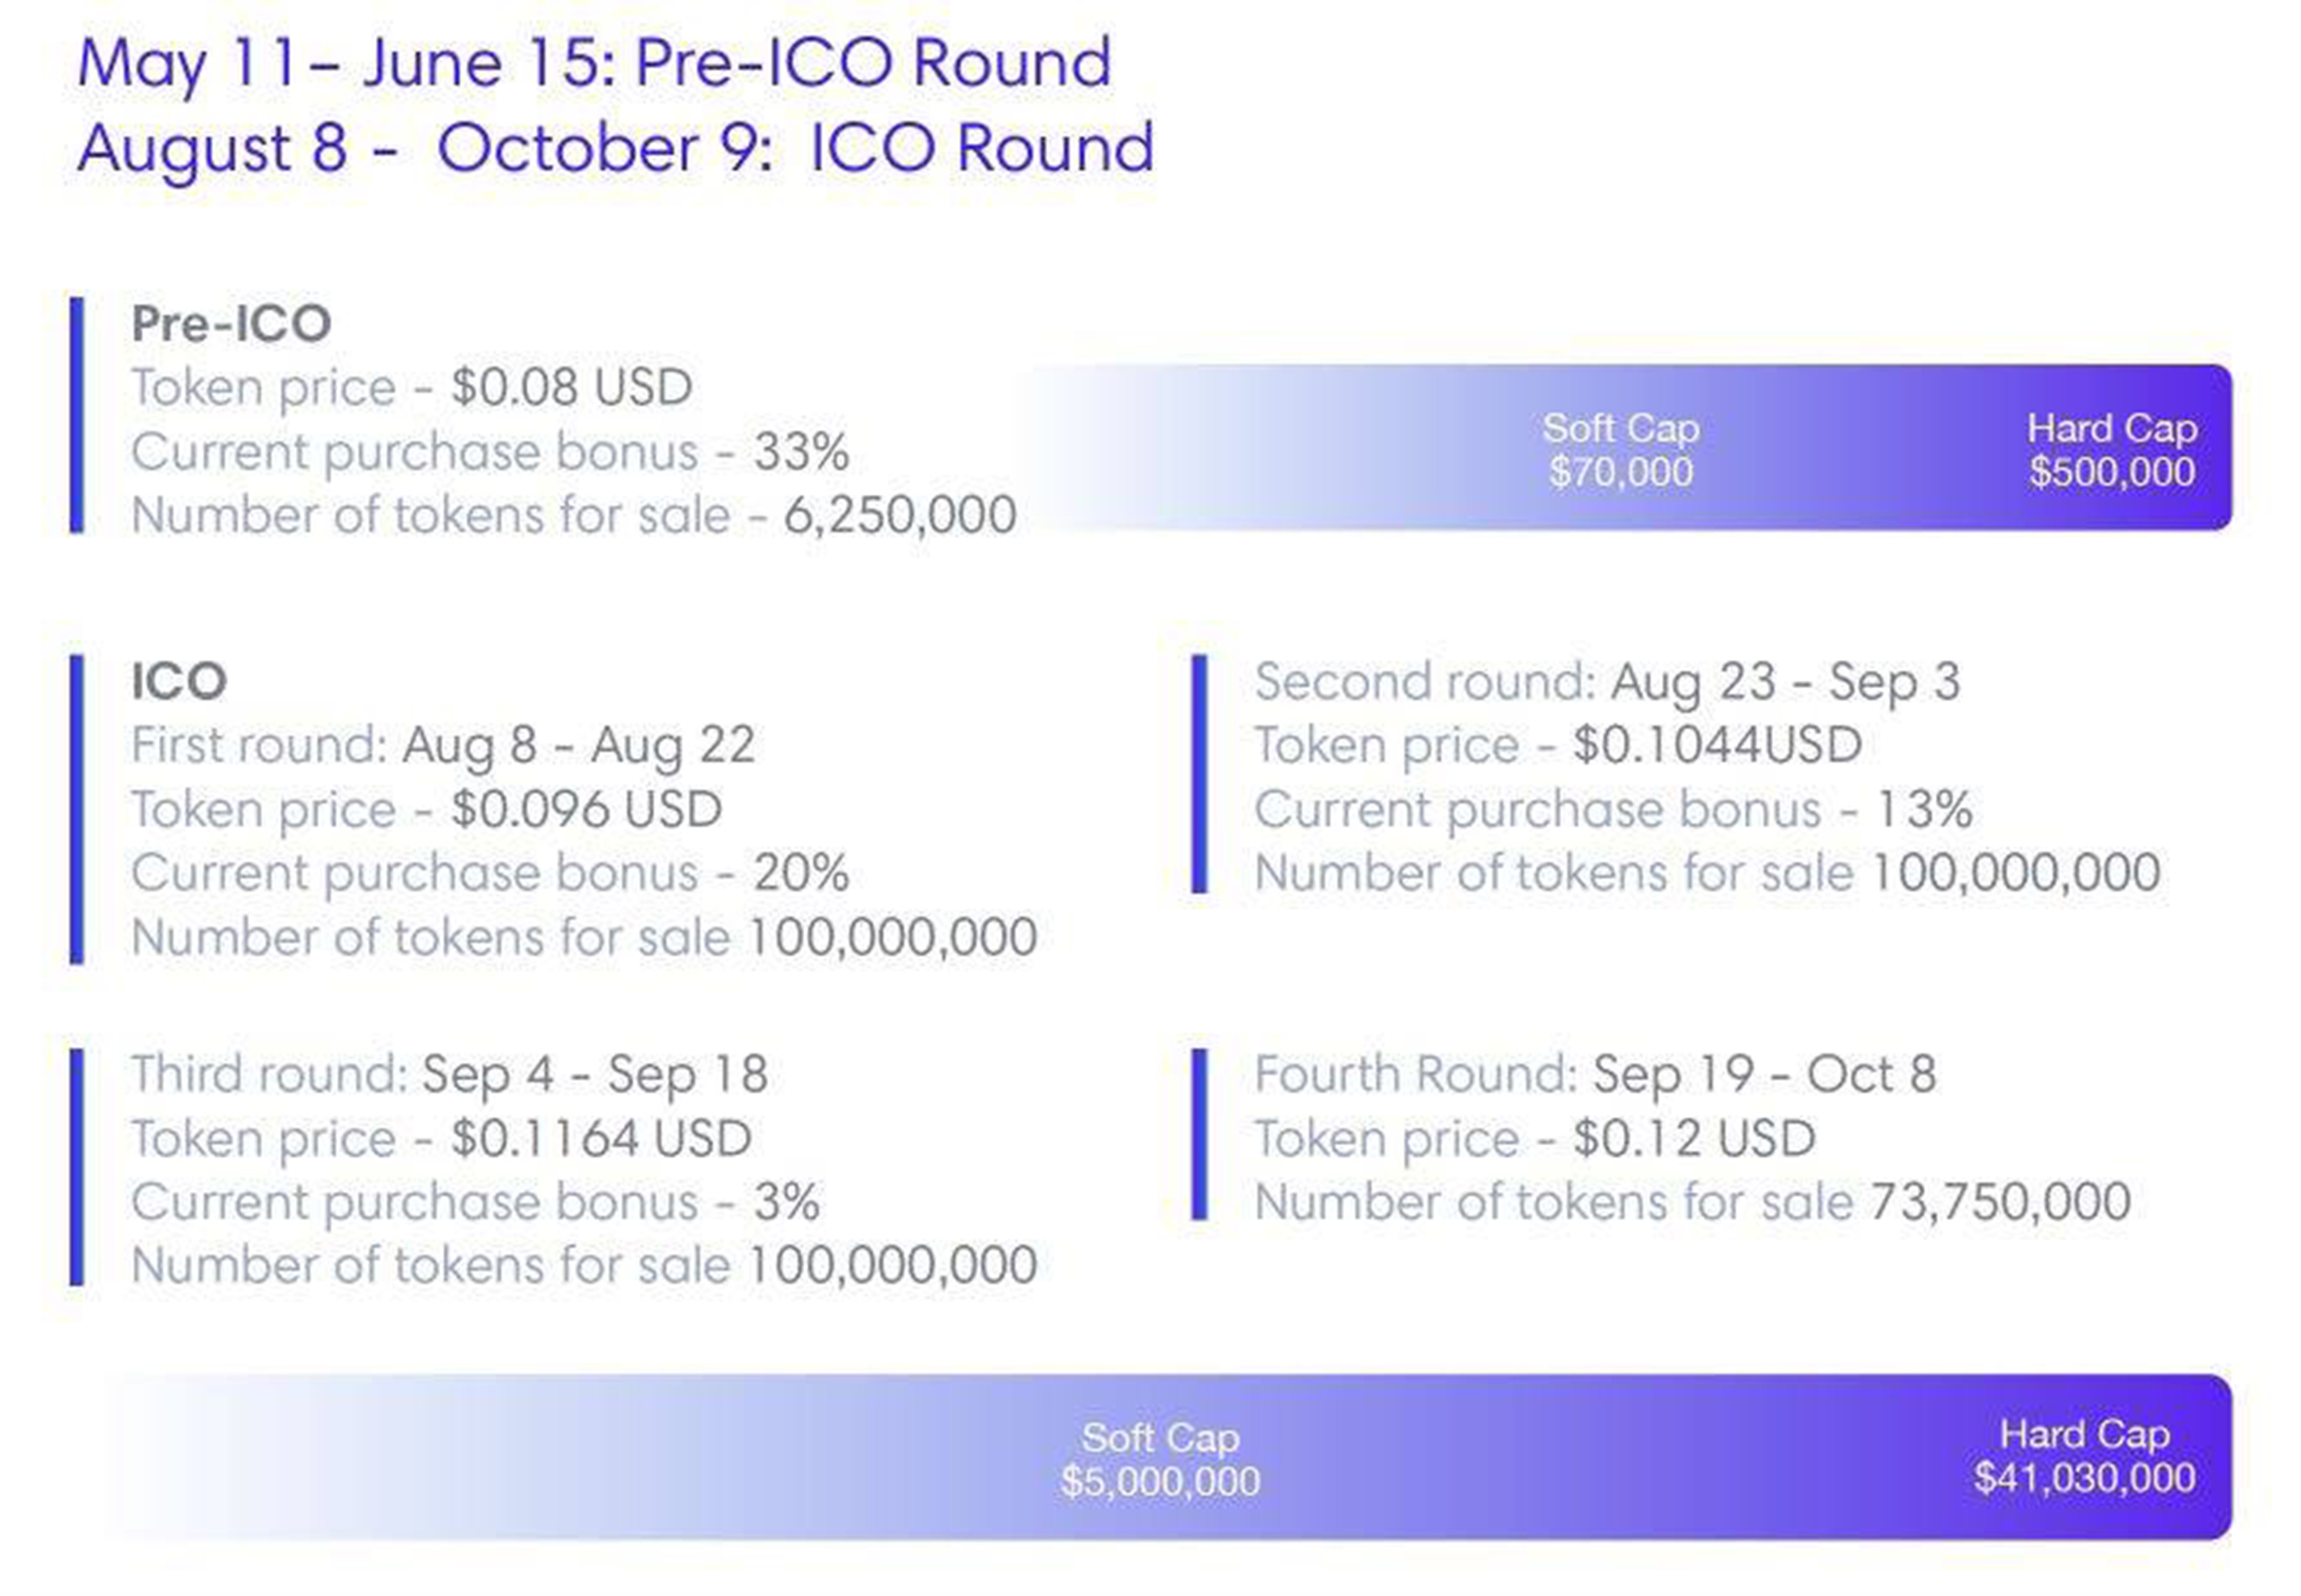The image size is (2301, 1596).
Task: Click the 3% current purchase bonus line
Action: [475, 1202]
